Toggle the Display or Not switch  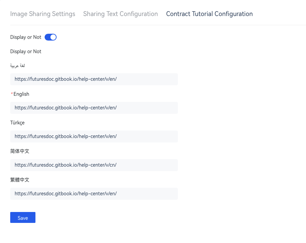pos(50,37)
